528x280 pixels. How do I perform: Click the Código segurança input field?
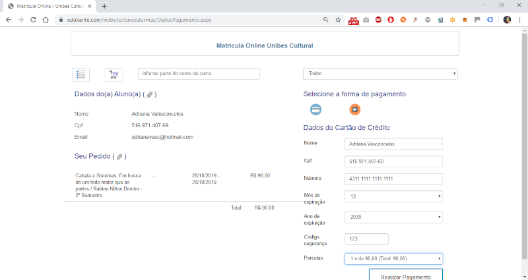[366, 239]
